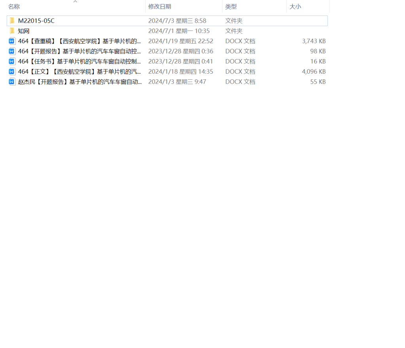Click the sort arrow above 名称 column
This screenshot has height=348, width=405.
[75, 2]
